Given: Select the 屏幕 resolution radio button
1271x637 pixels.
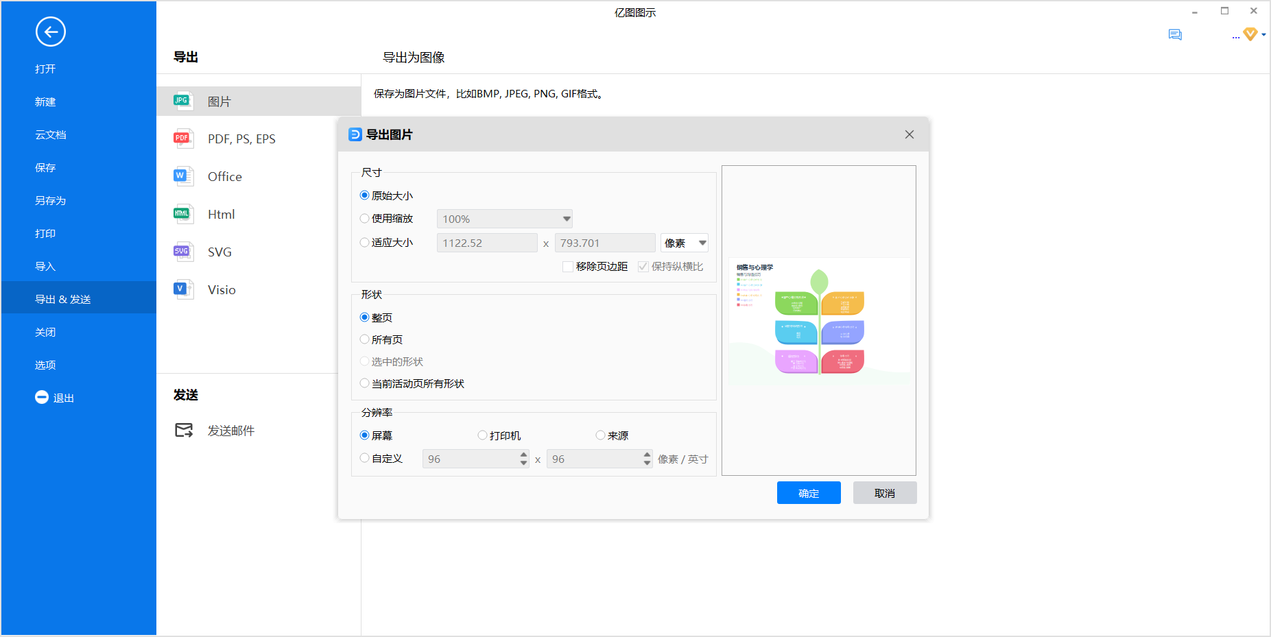Looking at the screenshot, I should point(364,435).
